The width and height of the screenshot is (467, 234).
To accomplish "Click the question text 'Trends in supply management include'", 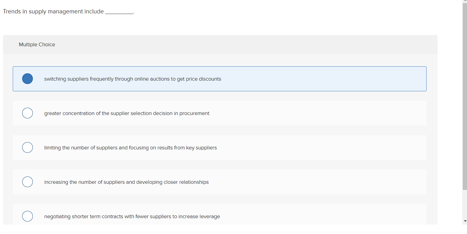I will pyautogui.click(x=53, y=12).
